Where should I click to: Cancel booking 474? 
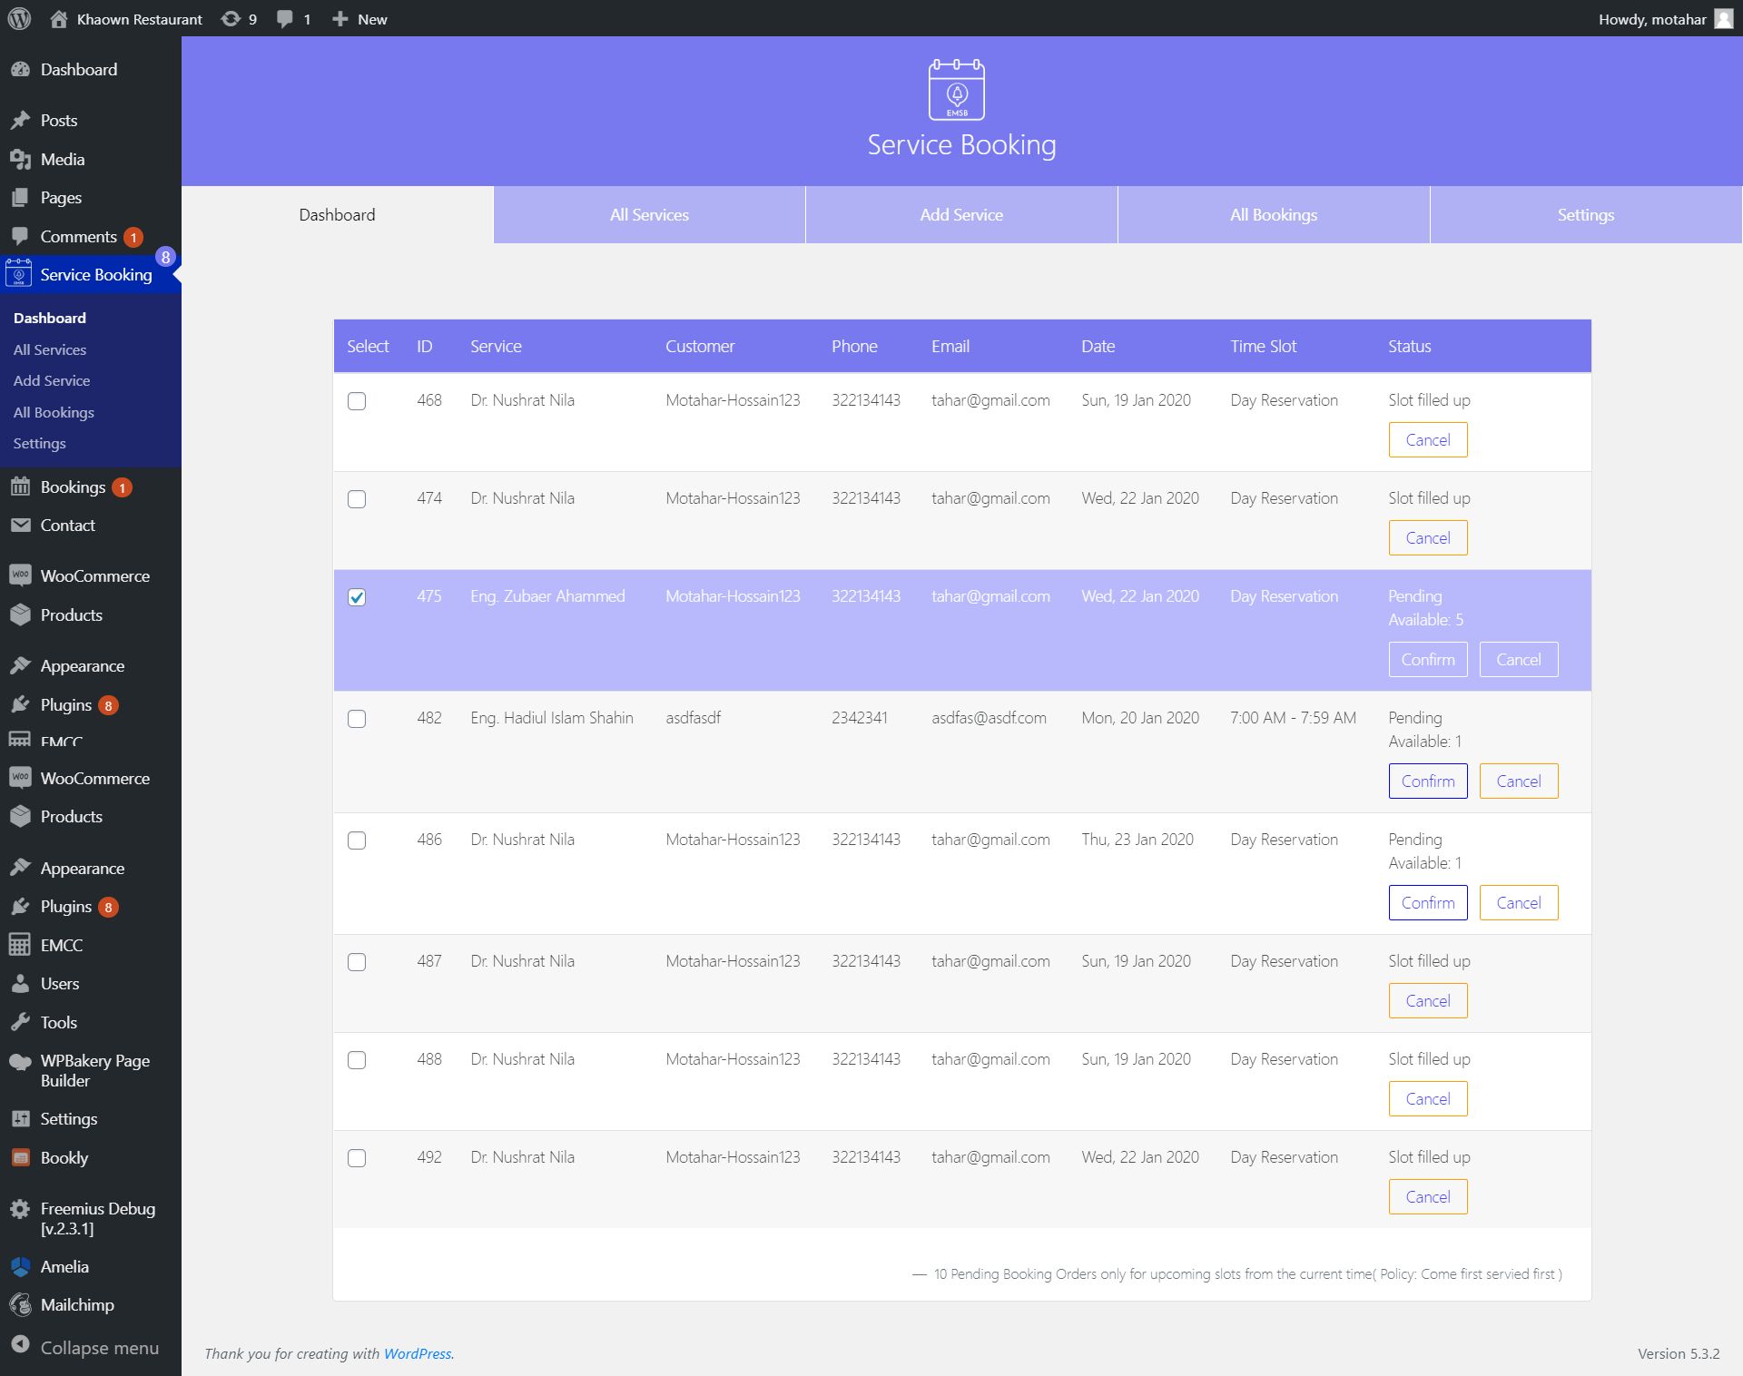[1427, 538]
